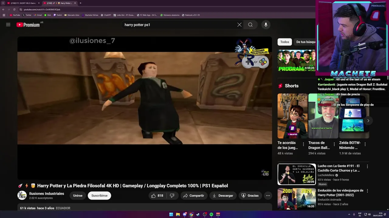Open Ilusiones Industriales channel avatar
Screen dimensions: 389x218
22,195
